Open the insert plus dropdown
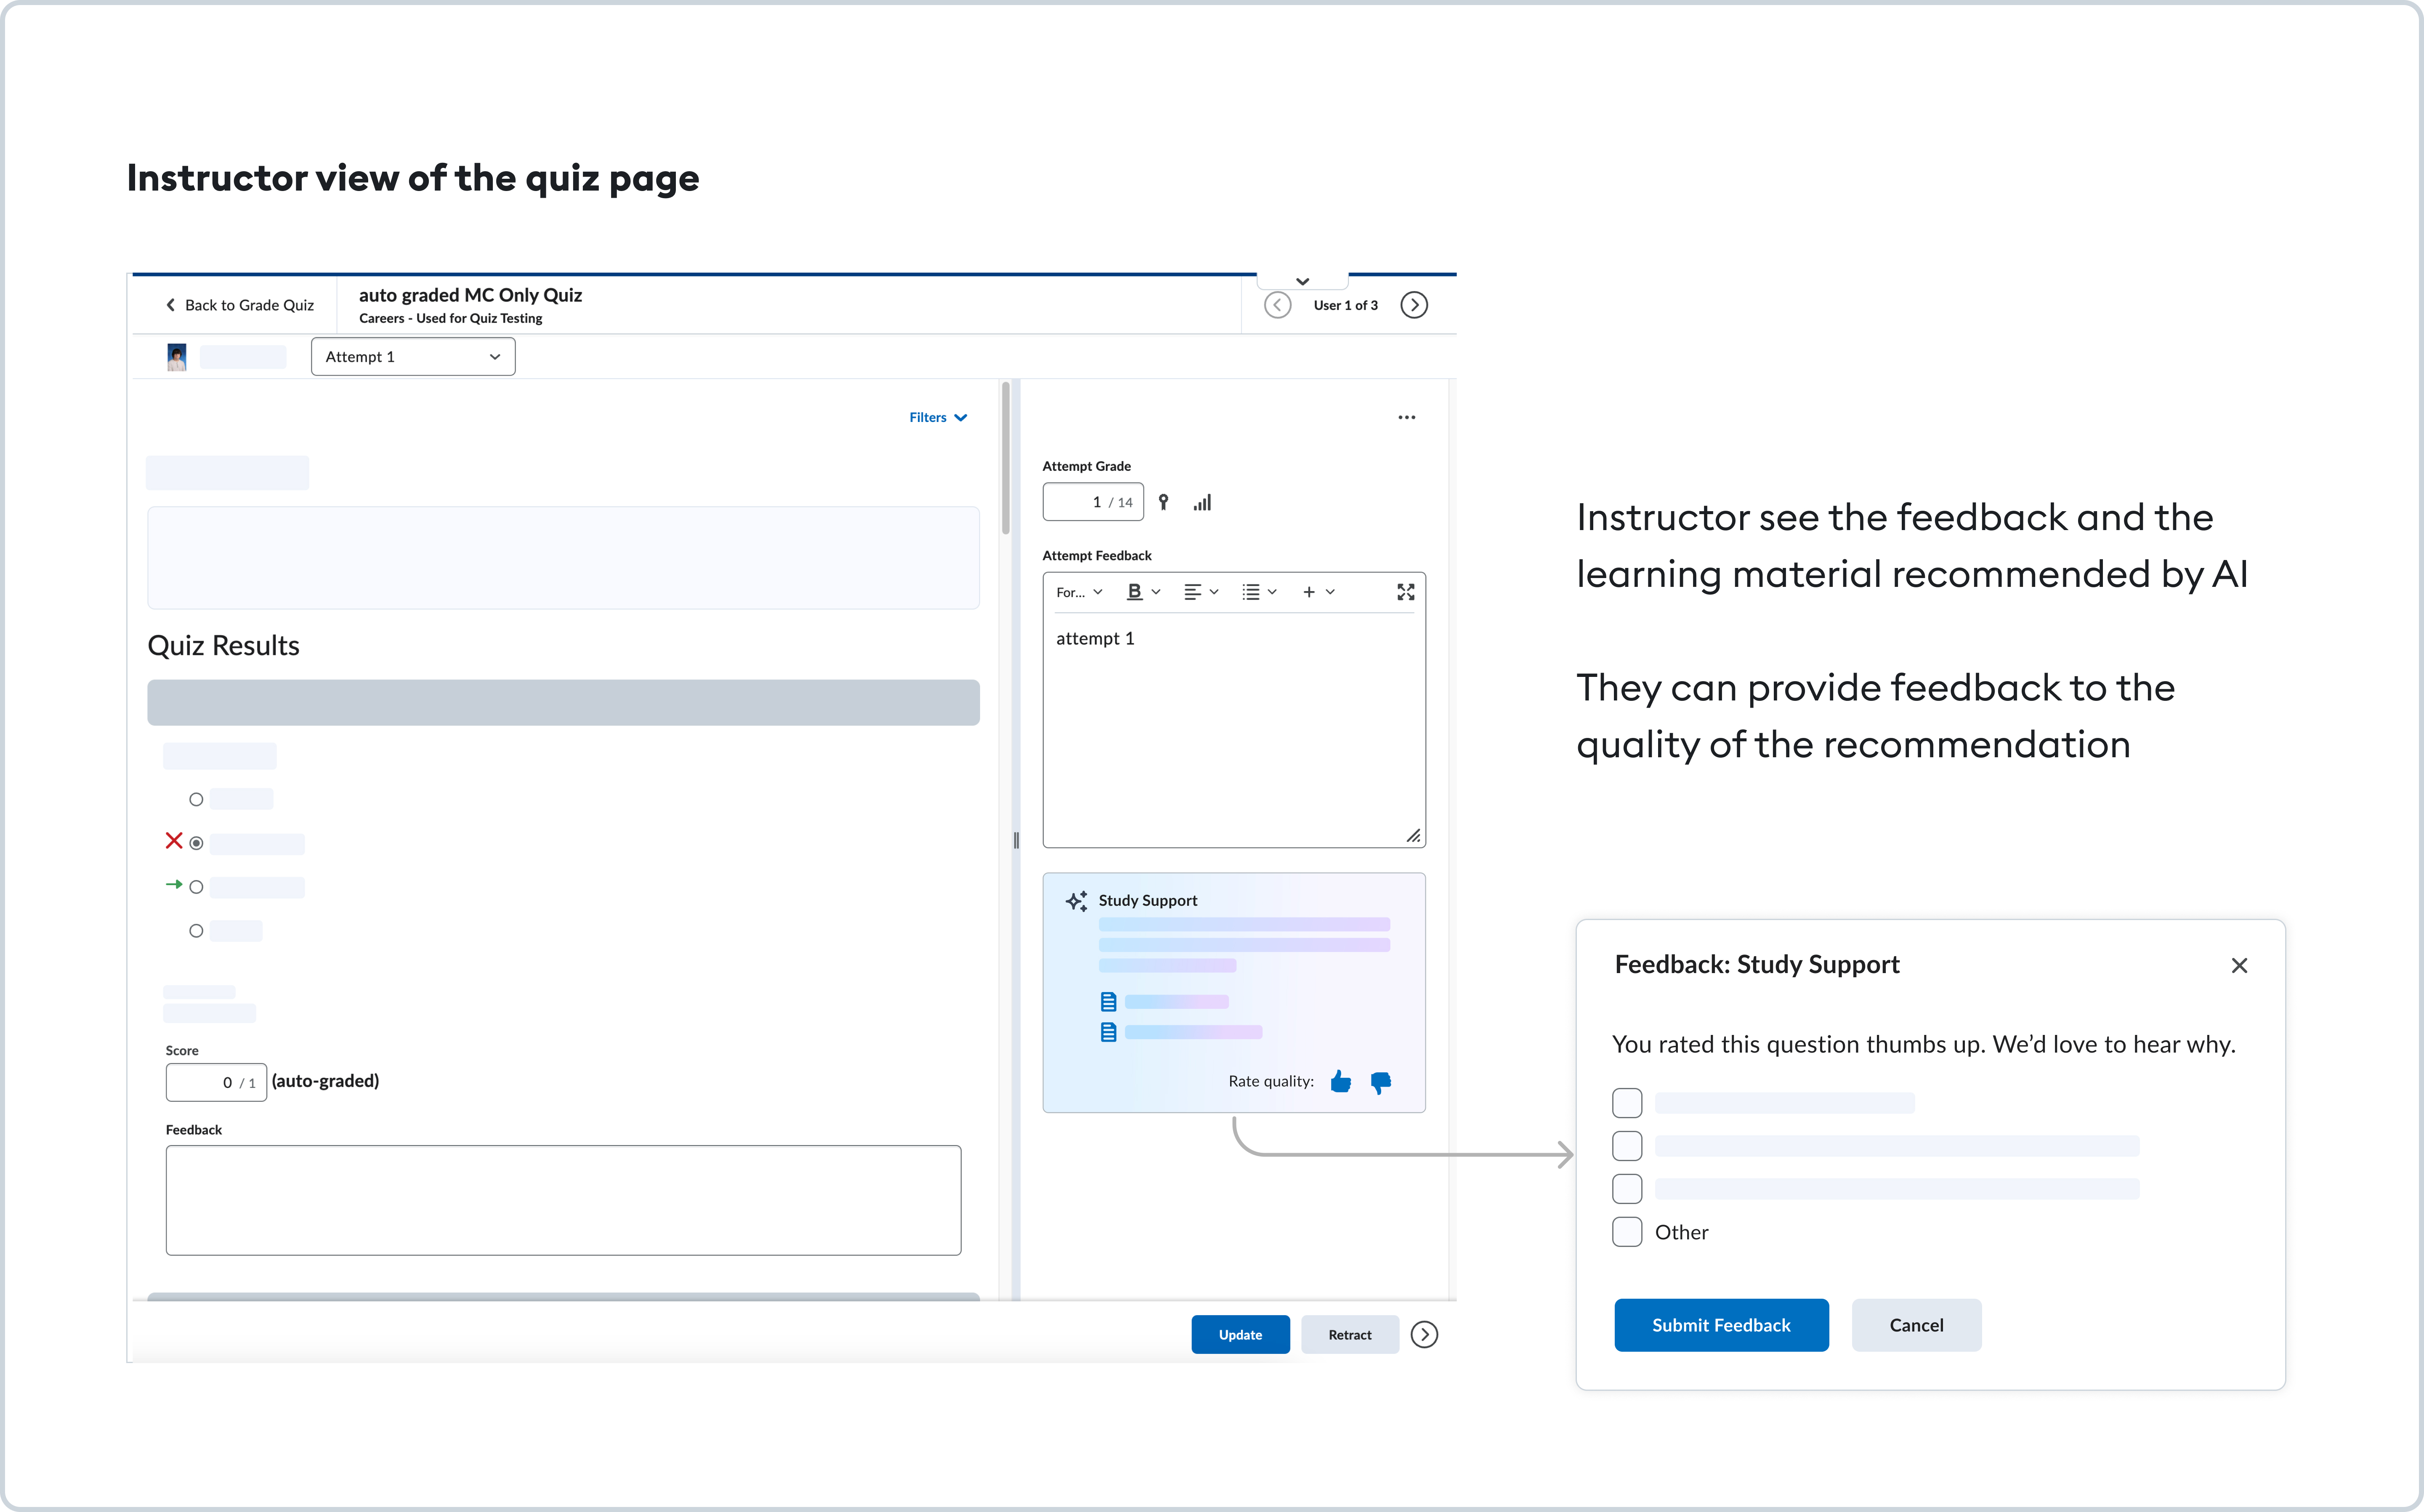This screenshot has height=1512, width=2424. tap(1319, 592)
